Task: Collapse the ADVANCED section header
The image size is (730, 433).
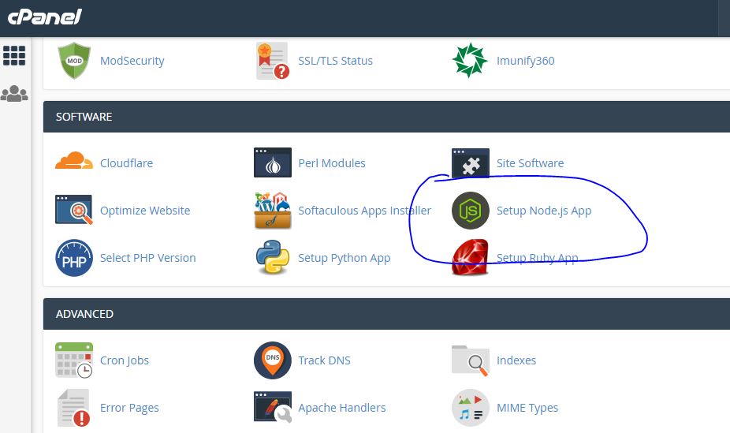Action: coord(386,314)
